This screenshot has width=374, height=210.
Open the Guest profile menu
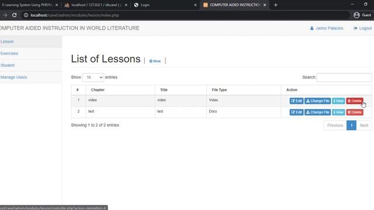click(x=362, y=15)
